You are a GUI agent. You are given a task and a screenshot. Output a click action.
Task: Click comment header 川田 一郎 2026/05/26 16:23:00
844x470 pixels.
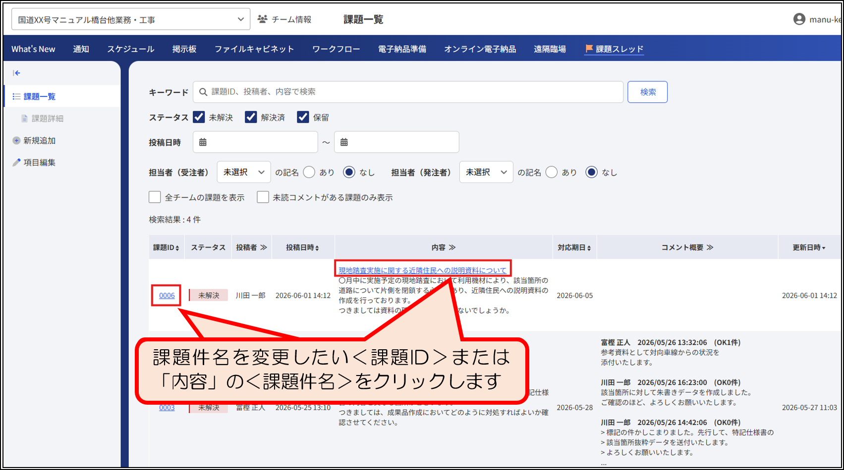[671, 382]
